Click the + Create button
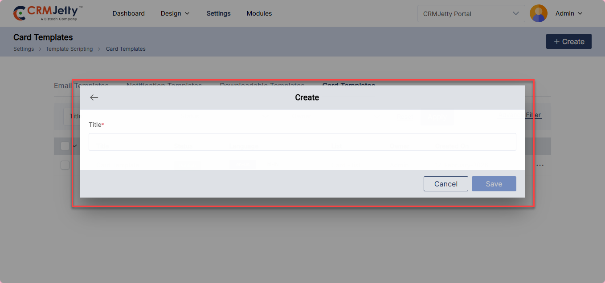This screenshot has width=605, height=283. pos(568,41)
